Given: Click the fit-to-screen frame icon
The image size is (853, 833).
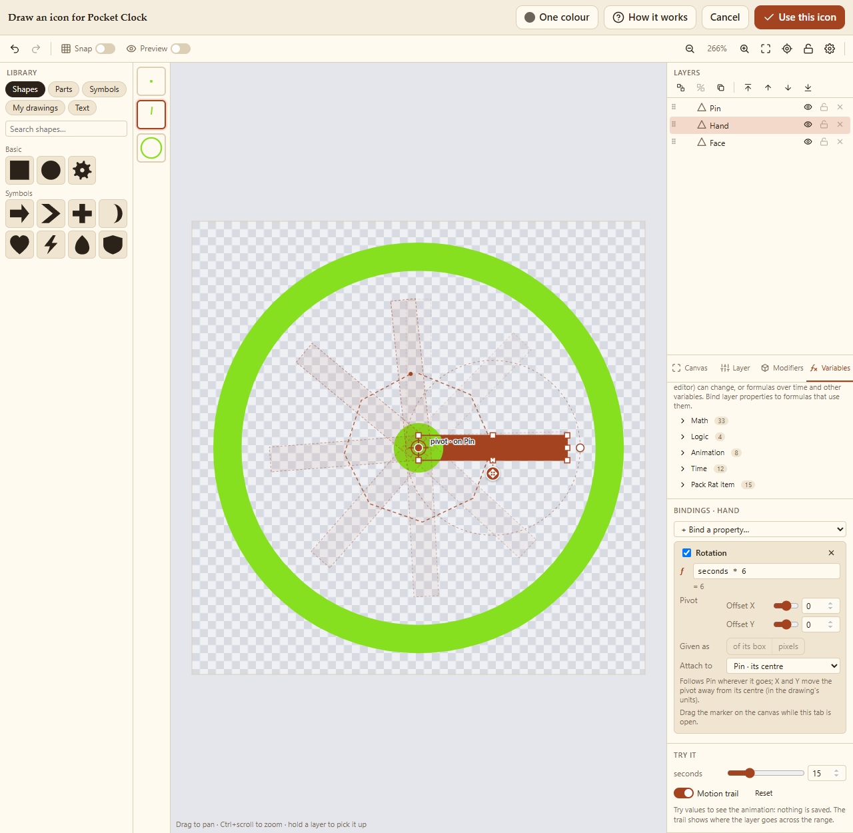Looking at the screenshot, I should click(x=766, y=49).
